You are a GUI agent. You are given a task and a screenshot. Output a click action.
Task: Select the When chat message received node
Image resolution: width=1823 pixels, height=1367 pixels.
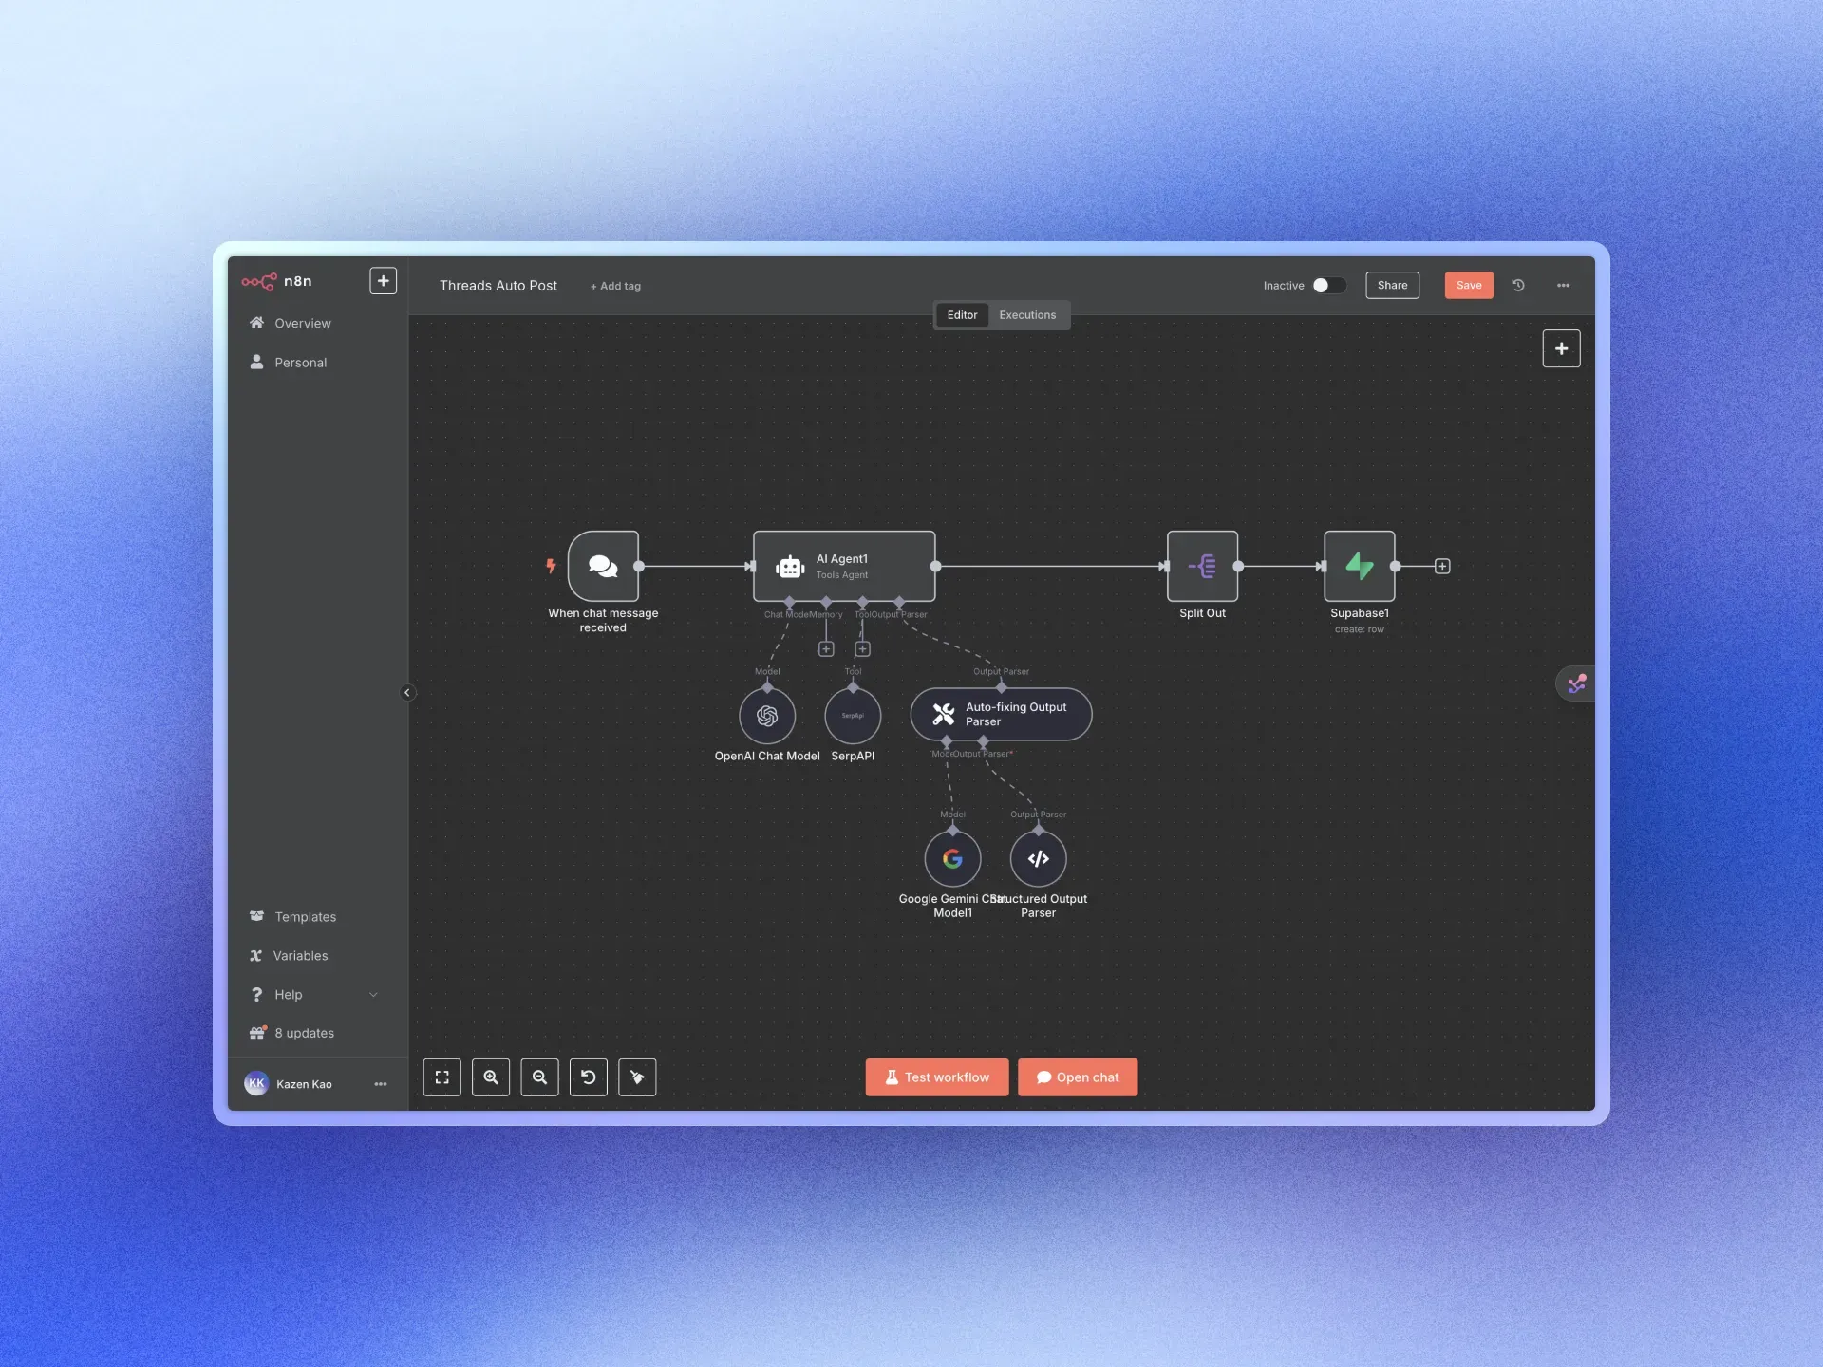point(603,566)
